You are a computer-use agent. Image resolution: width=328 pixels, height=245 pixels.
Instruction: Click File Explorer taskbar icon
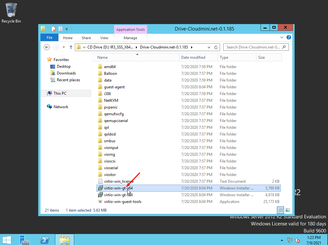(x=65, y=240)
